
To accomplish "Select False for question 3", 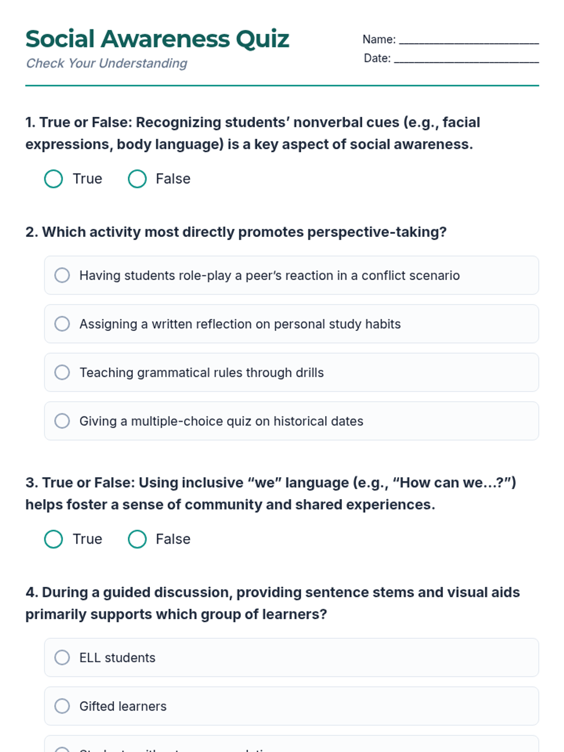I will pos(137,539).
